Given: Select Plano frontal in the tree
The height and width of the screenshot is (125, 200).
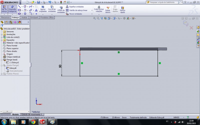Looking at the screenshot, I should 12,45.
